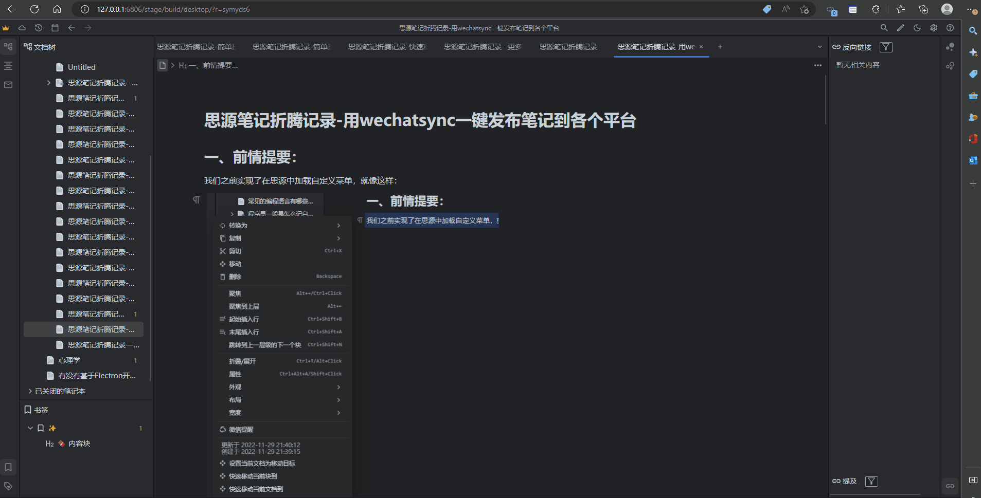Open data history via the clock icon

tap(39, 28)
